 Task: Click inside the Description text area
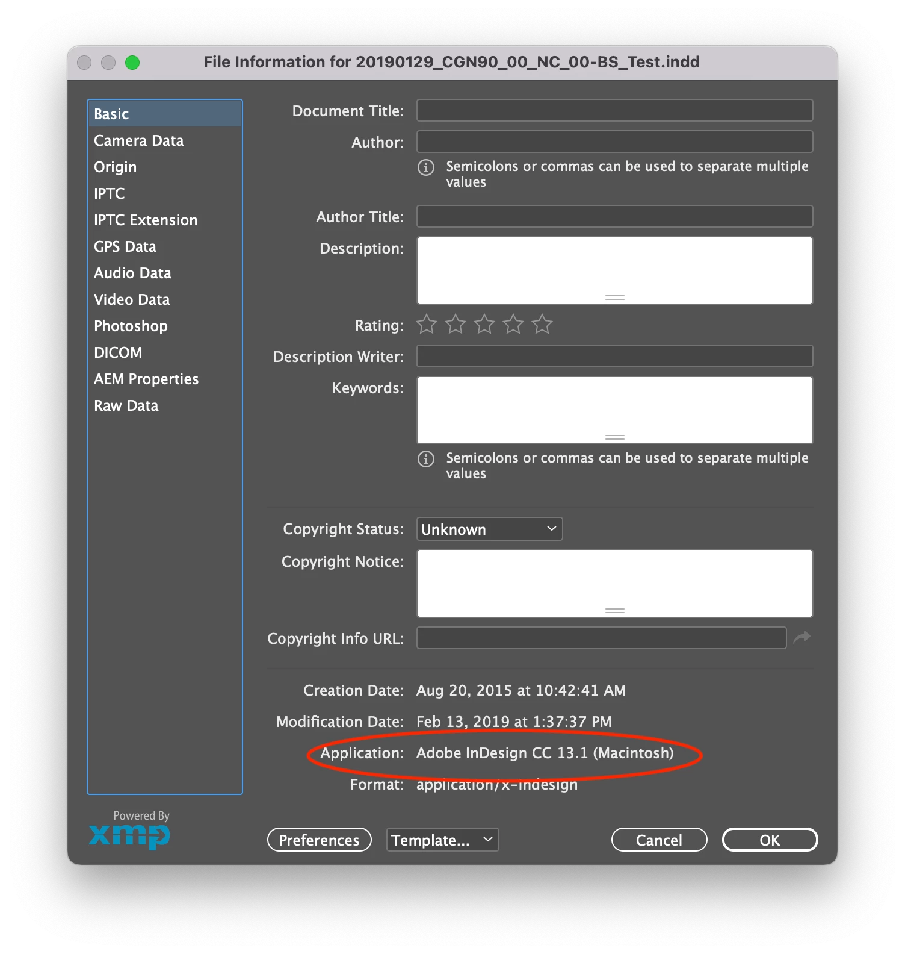click(615, 270)
